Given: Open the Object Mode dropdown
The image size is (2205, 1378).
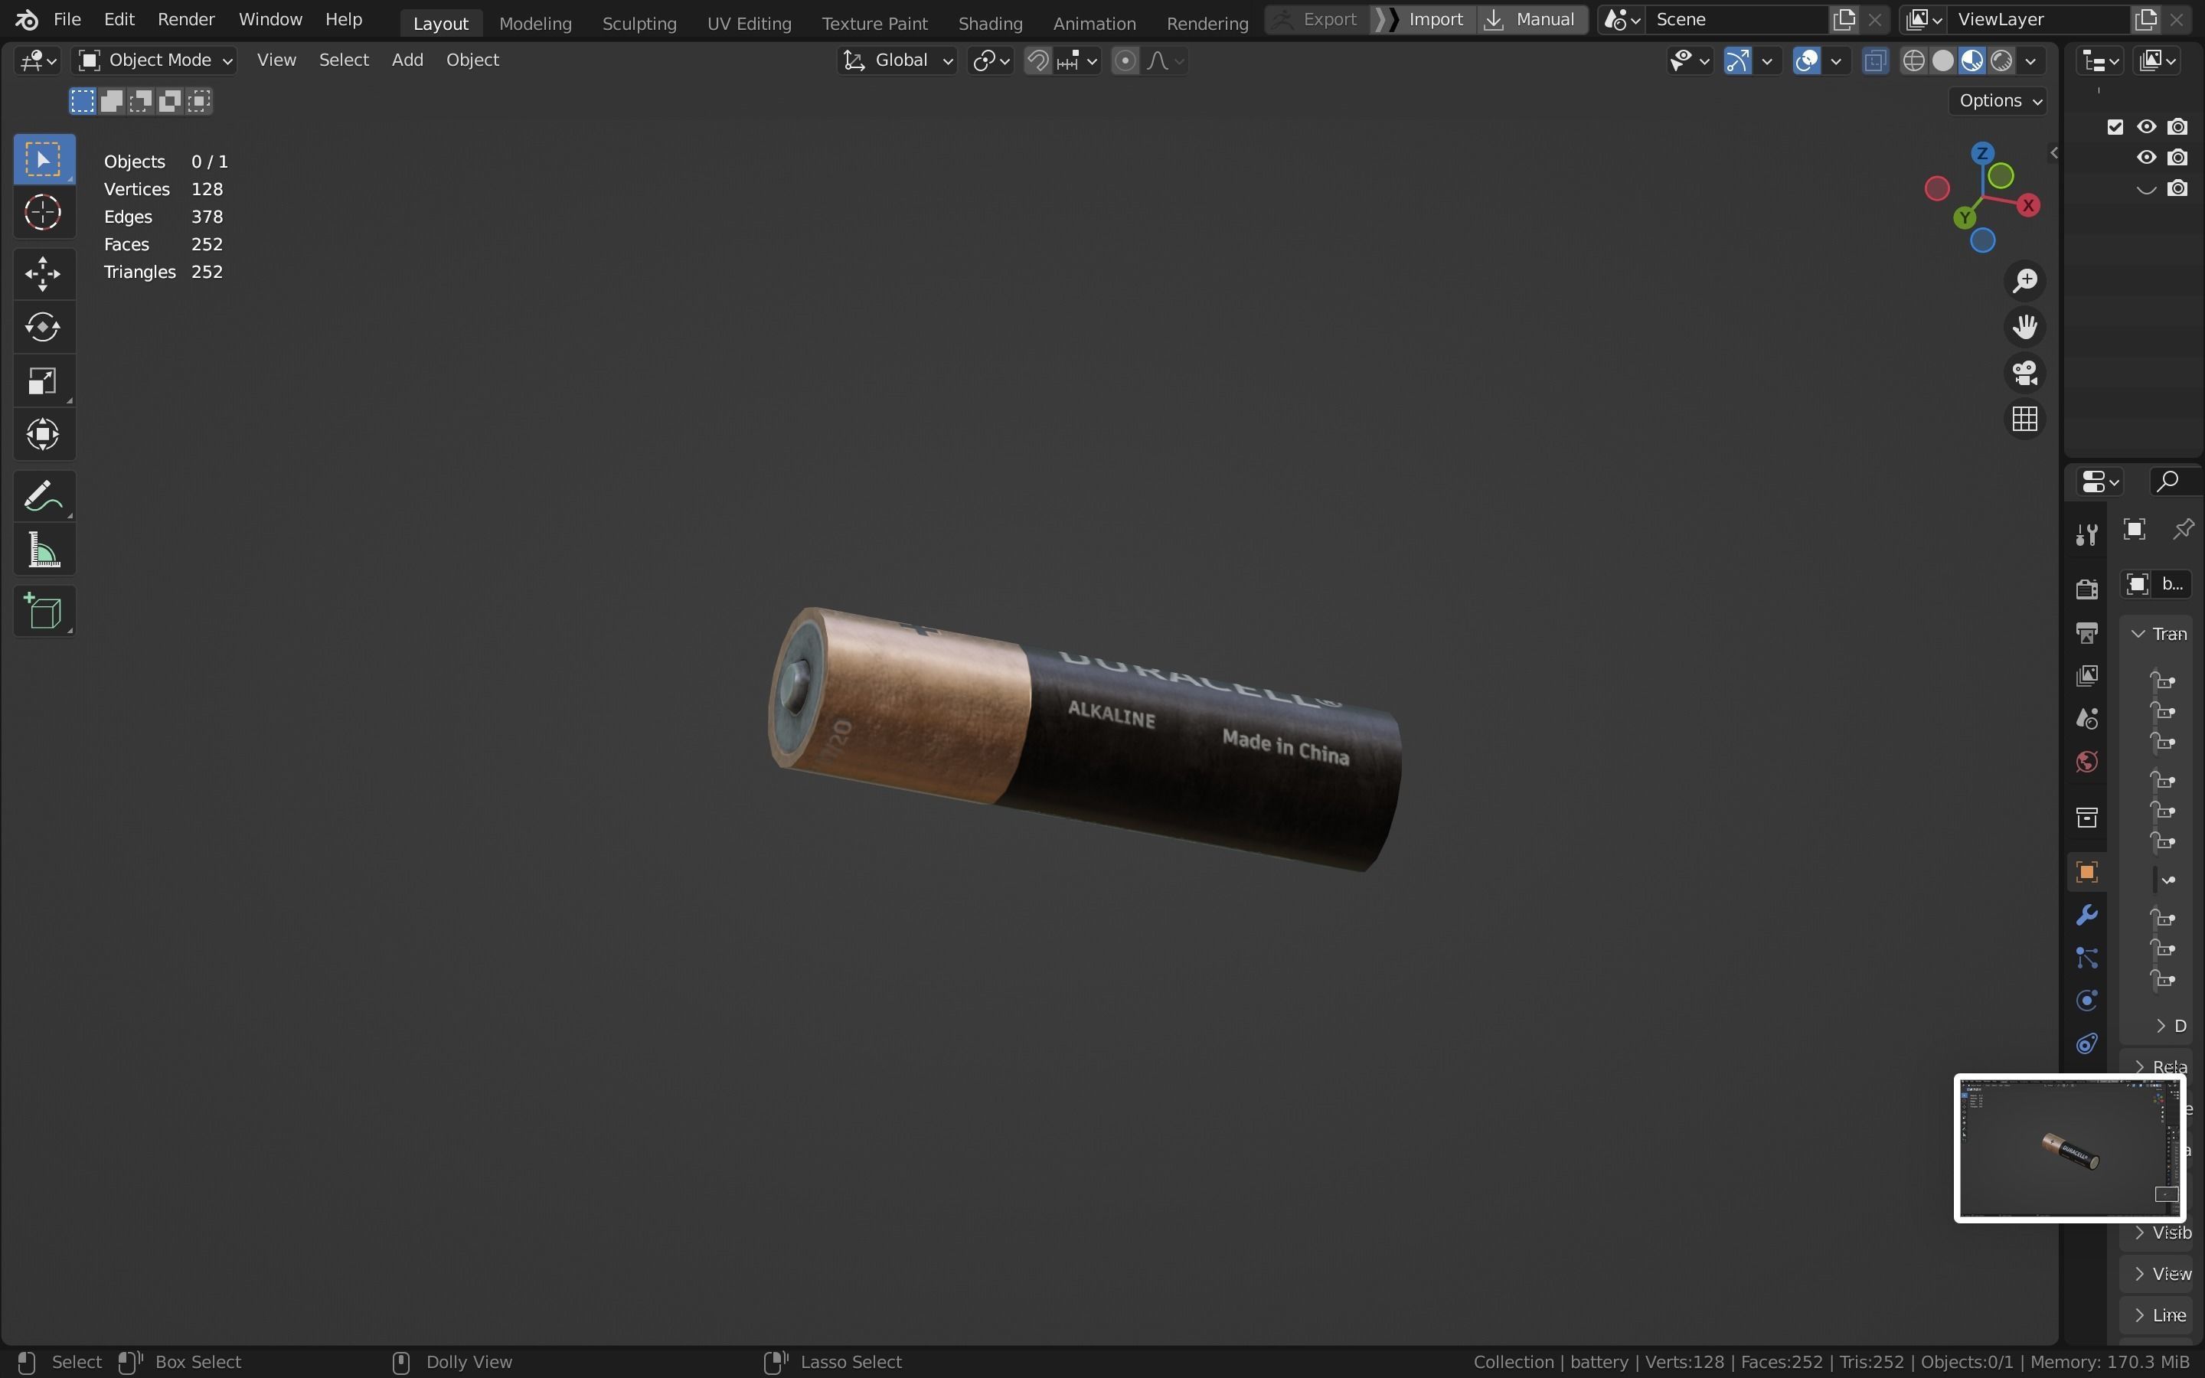Looking at the screenshot, I should [154, 60].
